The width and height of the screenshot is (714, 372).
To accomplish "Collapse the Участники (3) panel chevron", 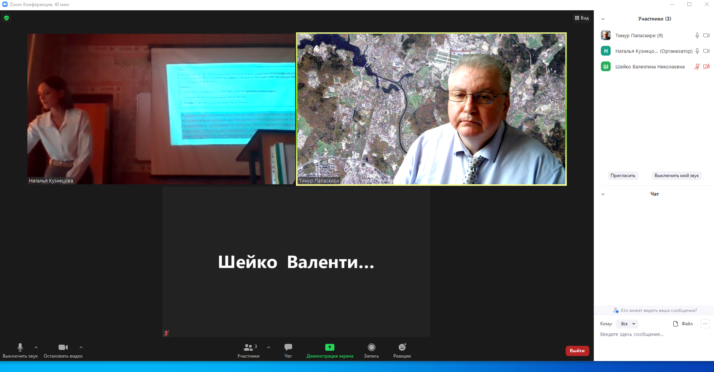I will [603, 19].
